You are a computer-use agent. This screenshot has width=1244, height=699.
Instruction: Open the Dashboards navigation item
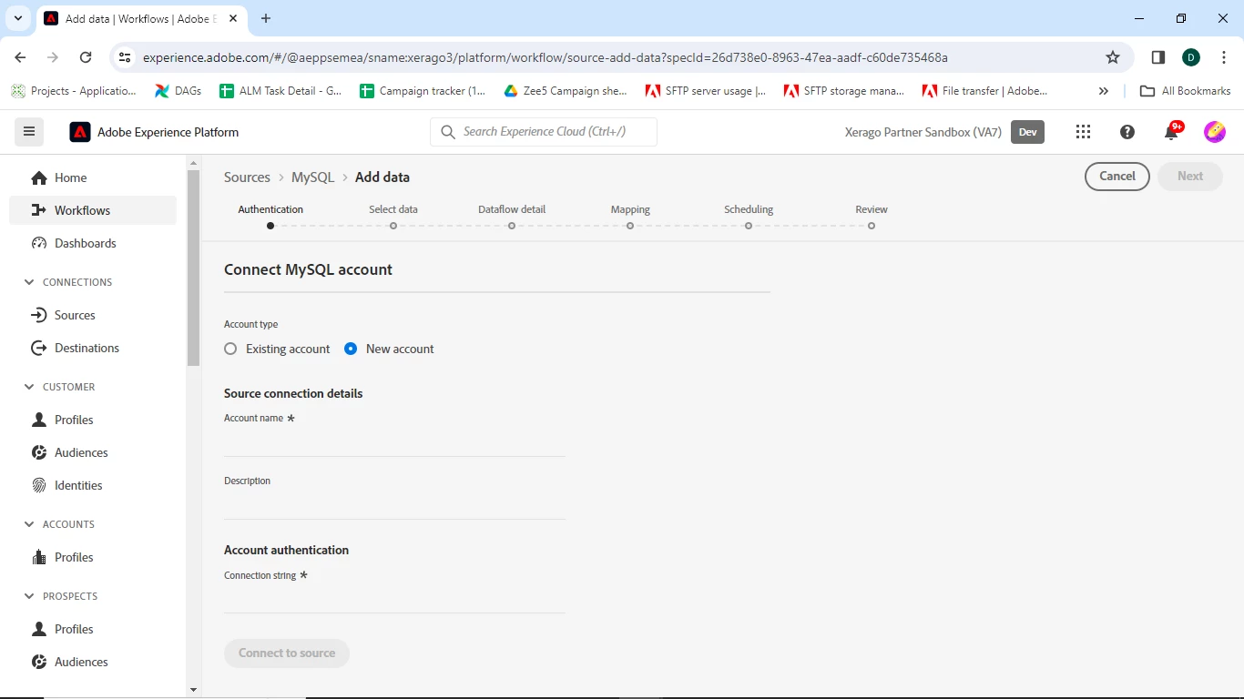point(93,243)
